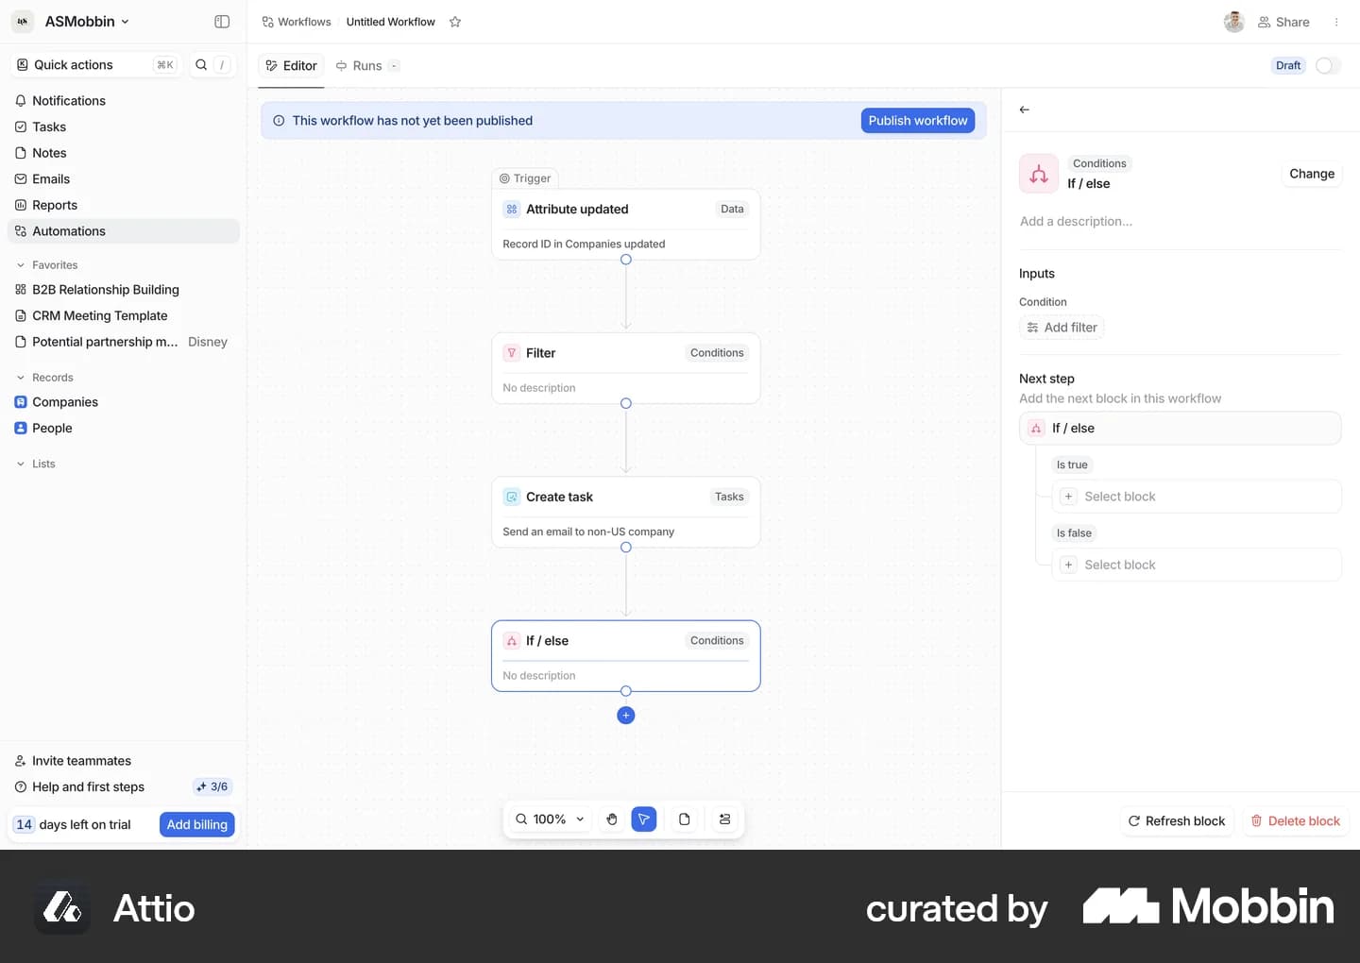
Task: Open the If / else next step selector
Action: point(1181,429)
